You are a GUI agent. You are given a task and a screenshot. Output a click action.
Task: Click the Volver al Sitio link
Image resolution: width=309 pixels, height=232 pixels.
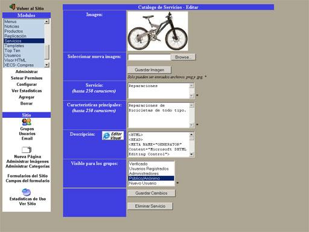pyautogui.click(x=30, y=8)
